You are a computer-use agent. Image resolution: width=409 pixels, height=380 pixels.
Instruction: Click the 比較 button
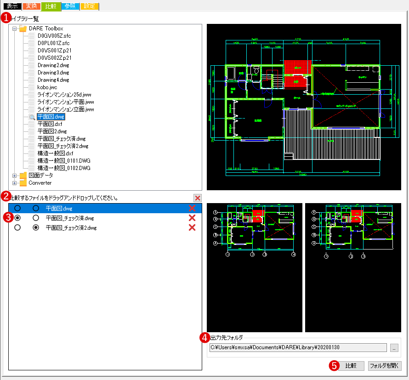351,366
